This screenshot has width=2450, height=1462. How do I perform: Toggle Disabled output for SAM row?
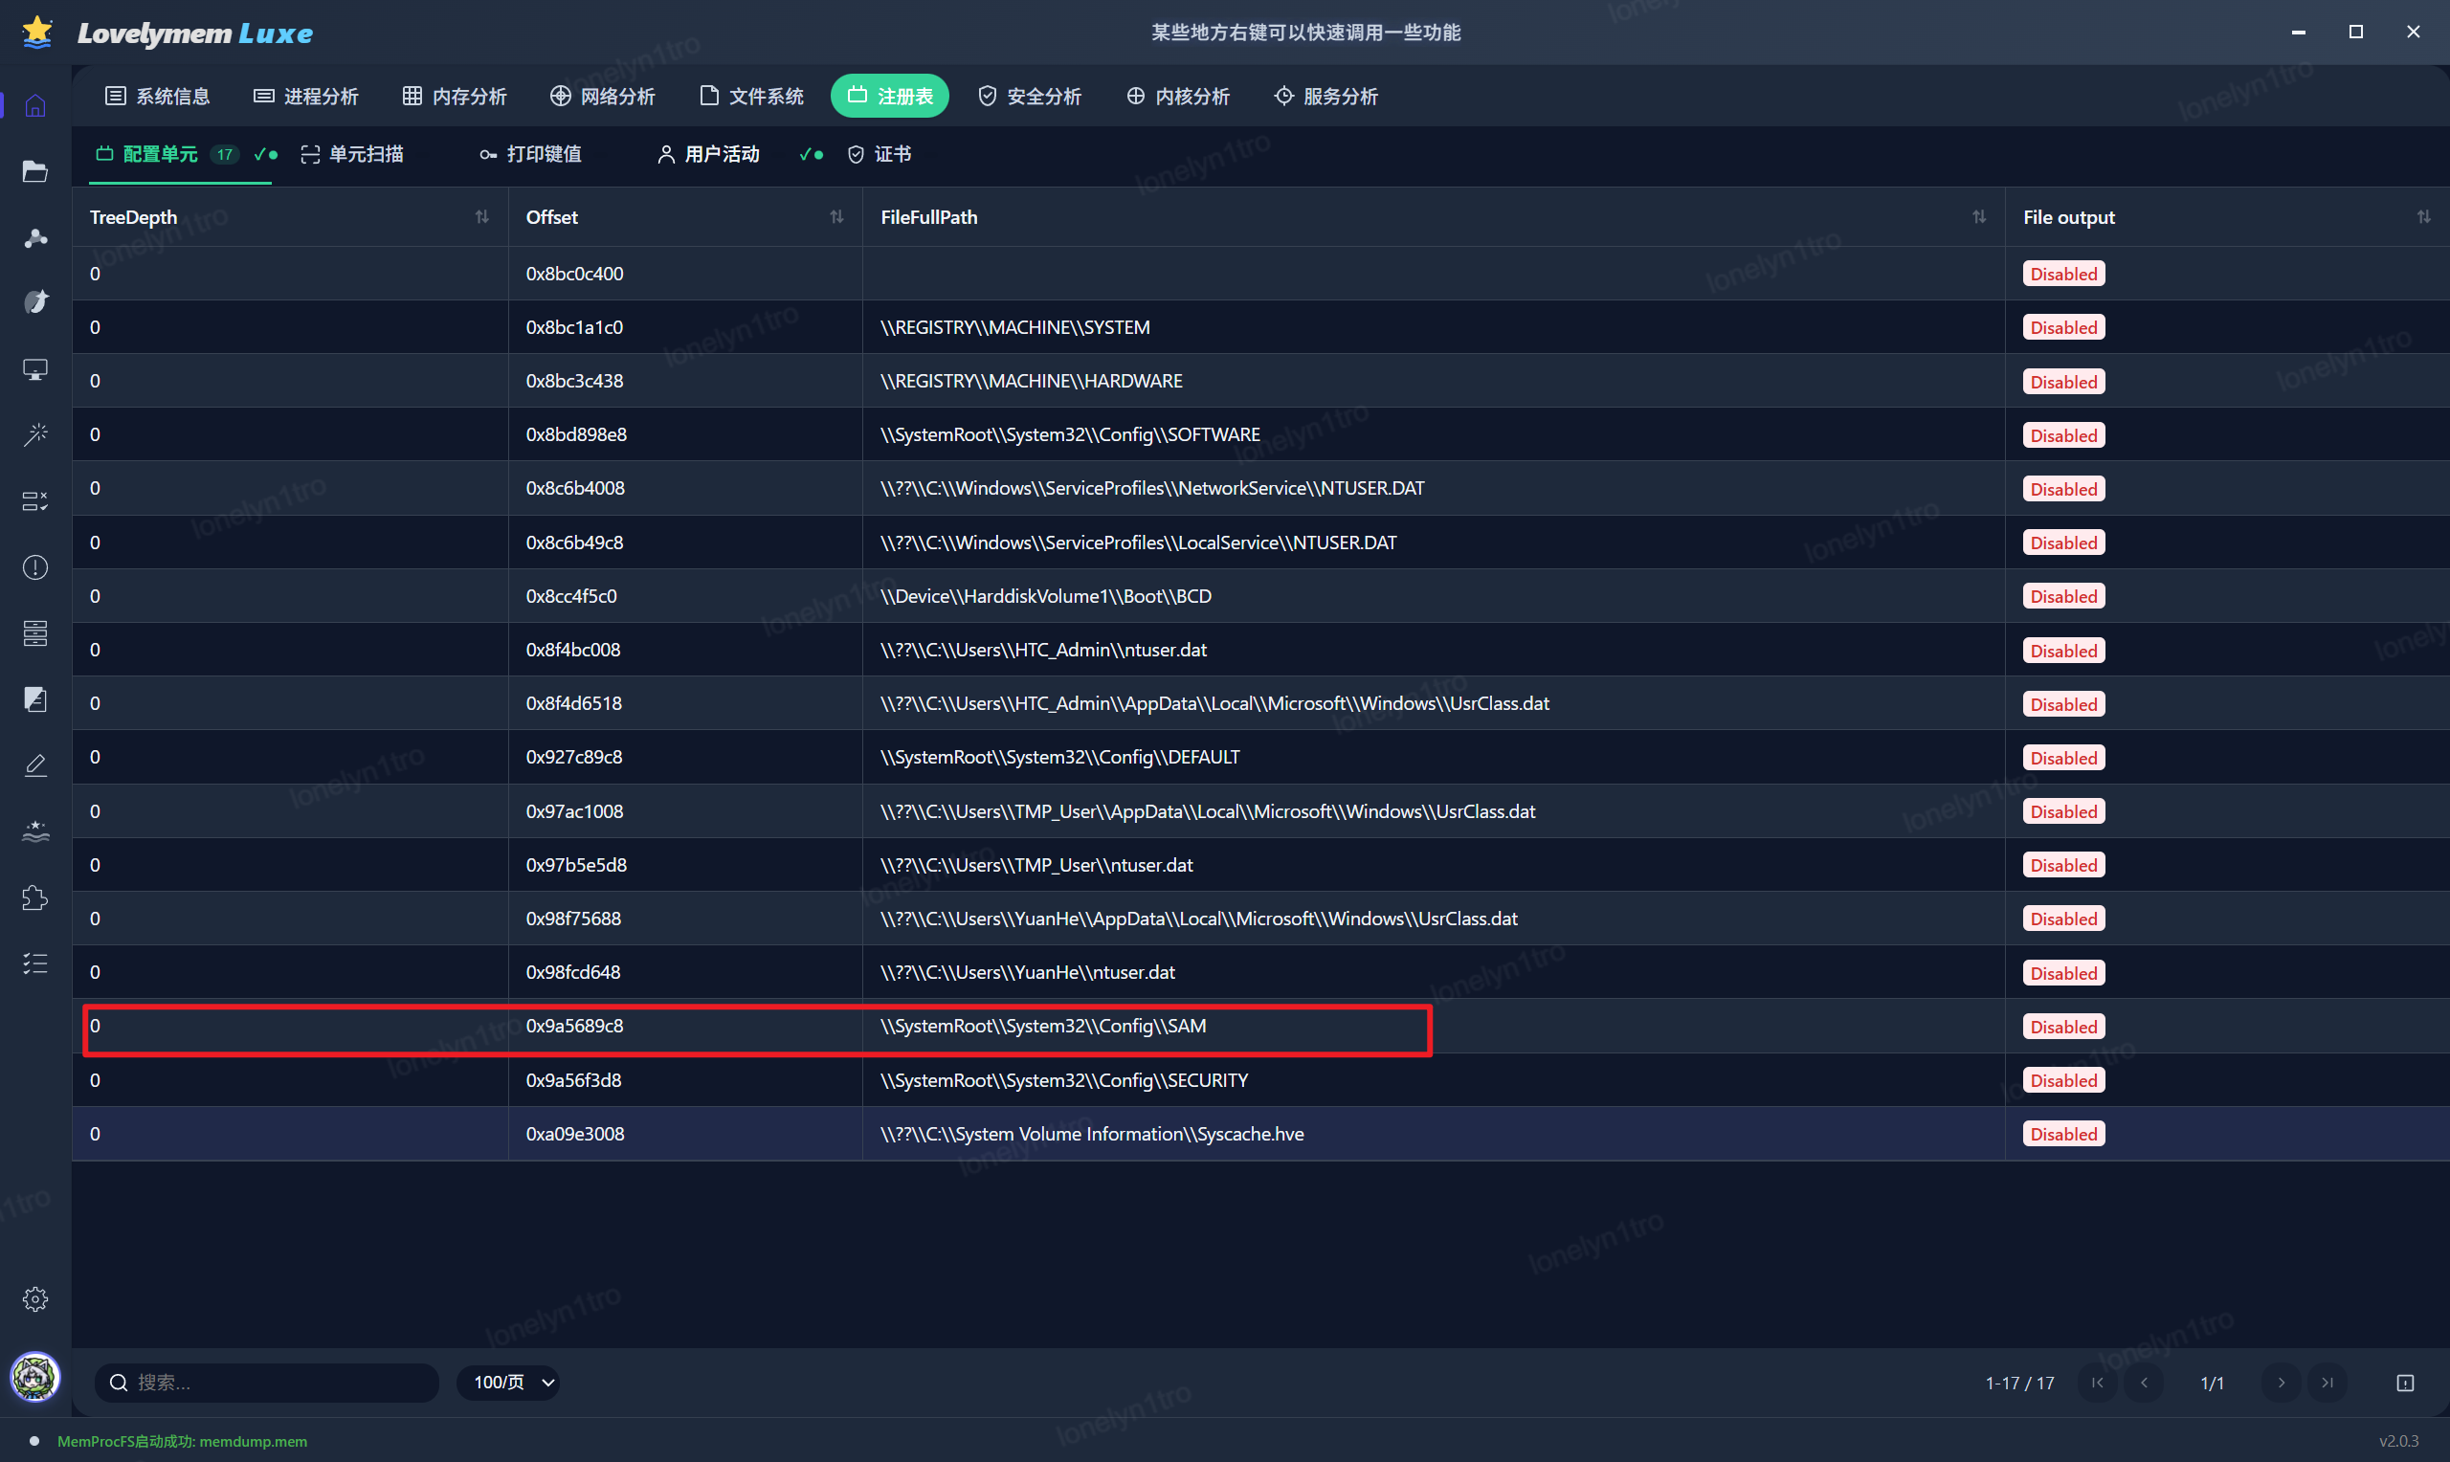pyautogui.click(x=2062, y=1027)
